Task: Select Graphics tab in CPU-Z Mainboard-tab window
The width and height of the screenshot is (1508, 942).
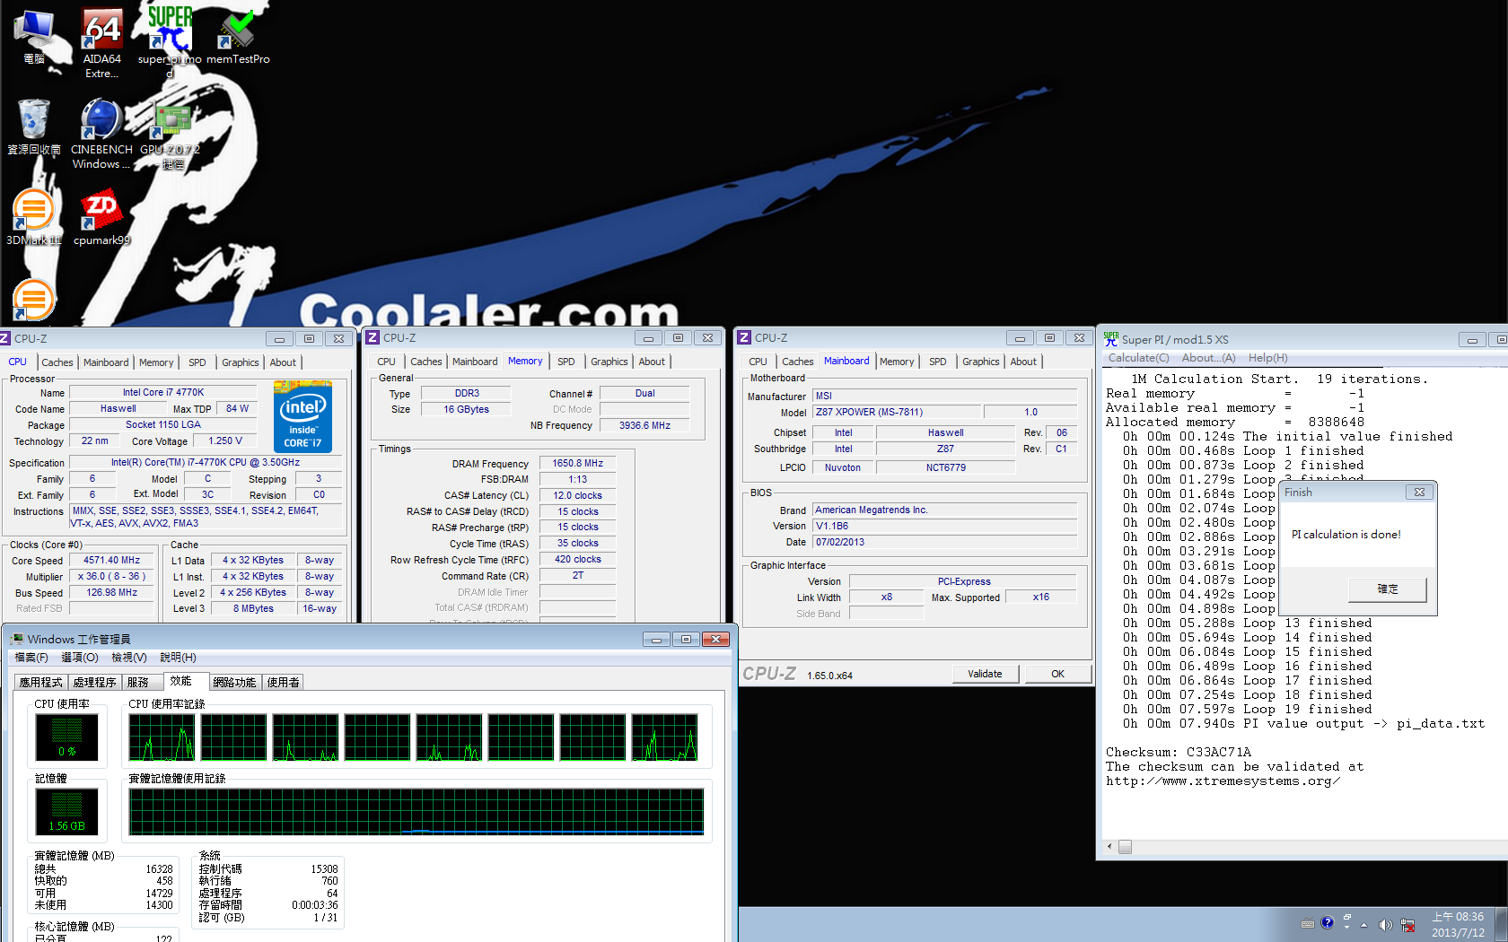Action: [981, 362]
